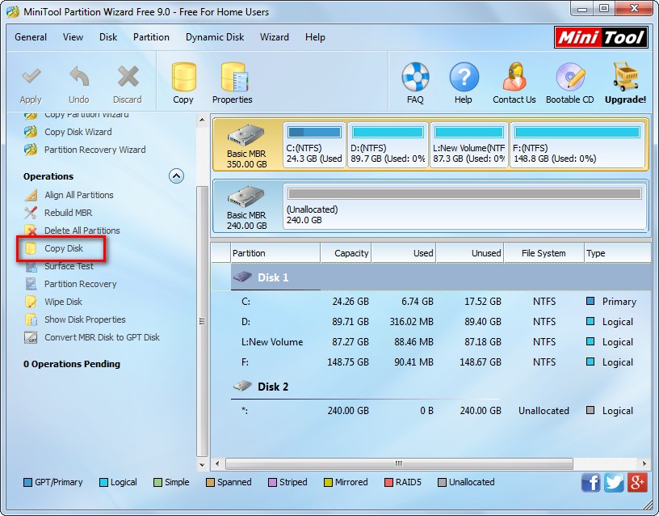
Task: Click the Mirrored legend color swatch
Action: point(328,482)
